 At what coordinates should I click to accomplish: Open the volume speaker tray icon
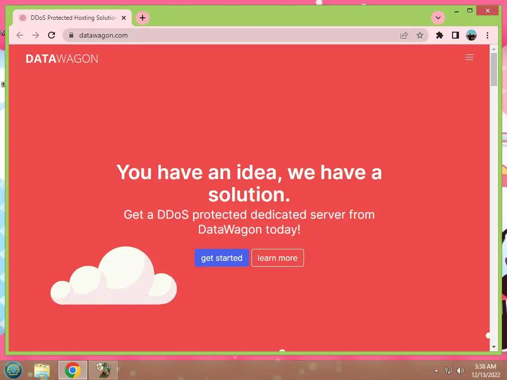click(460, 370)
